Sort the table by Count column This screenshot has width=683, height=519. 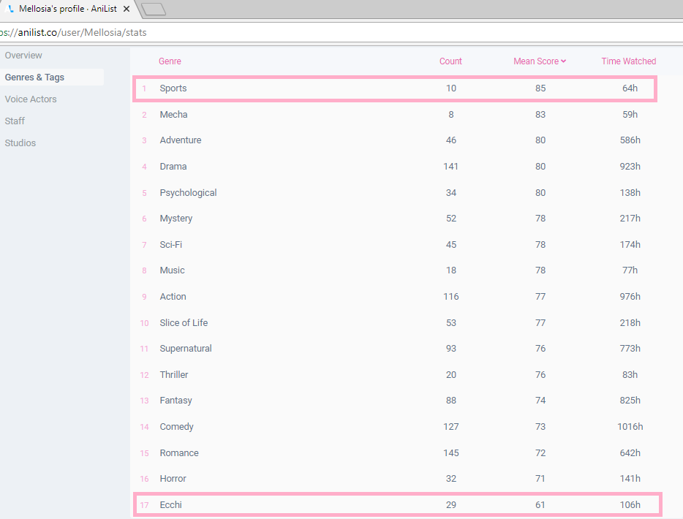point(450,61)
